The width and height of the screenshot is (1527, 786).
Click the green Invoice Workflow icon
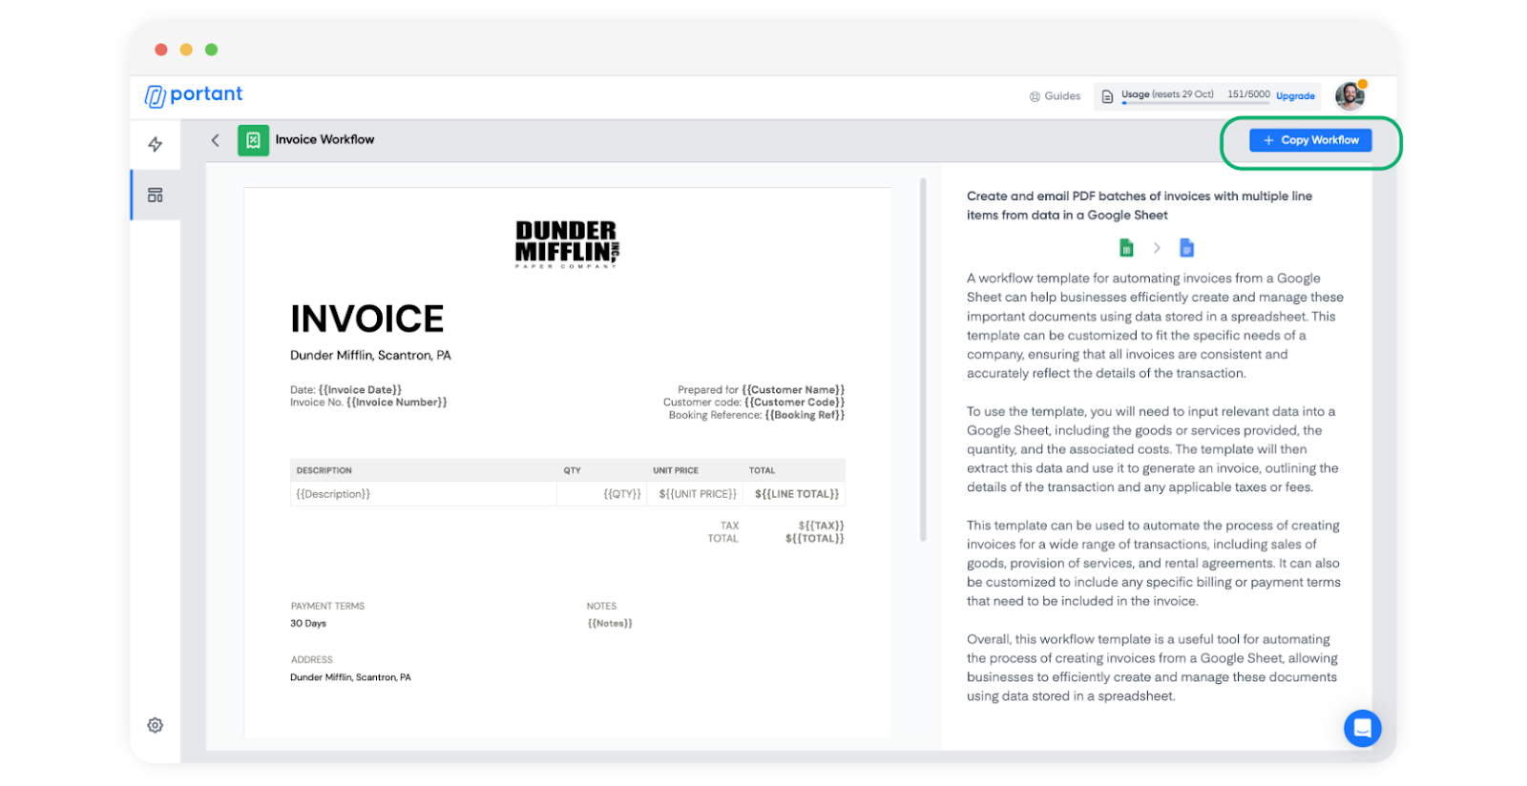pyautogui.click(x=253, y=140)
